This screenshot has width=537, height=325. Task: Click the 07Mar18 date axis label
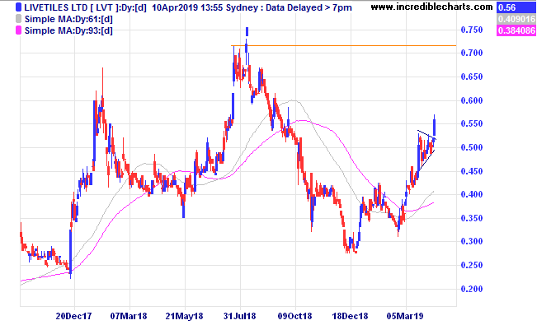coord(129,316)
